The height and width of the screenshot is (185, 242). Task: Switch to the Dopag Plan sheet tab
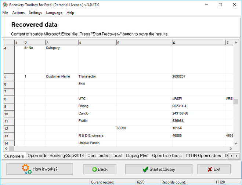pos(137,156)
